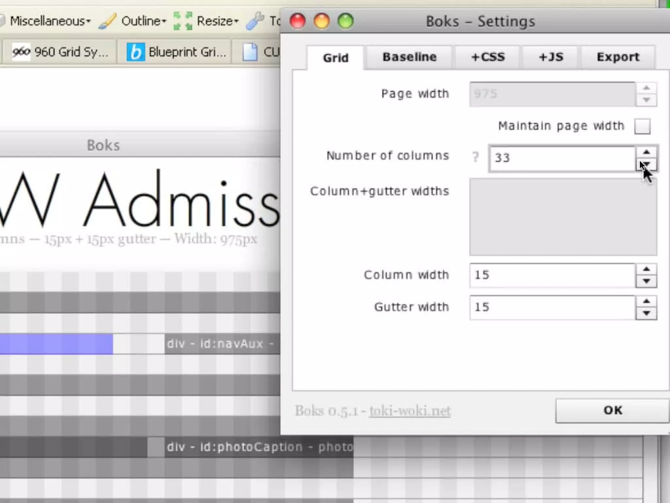
Task: Click the 960 Grid System bookmark icon
Action: [x=21, y=52]
